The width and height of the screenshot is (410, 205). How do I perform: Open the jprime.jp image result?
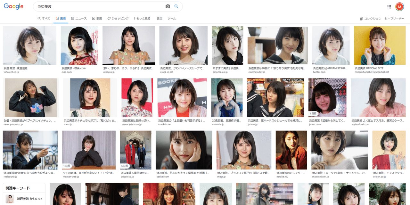[275, 98]
